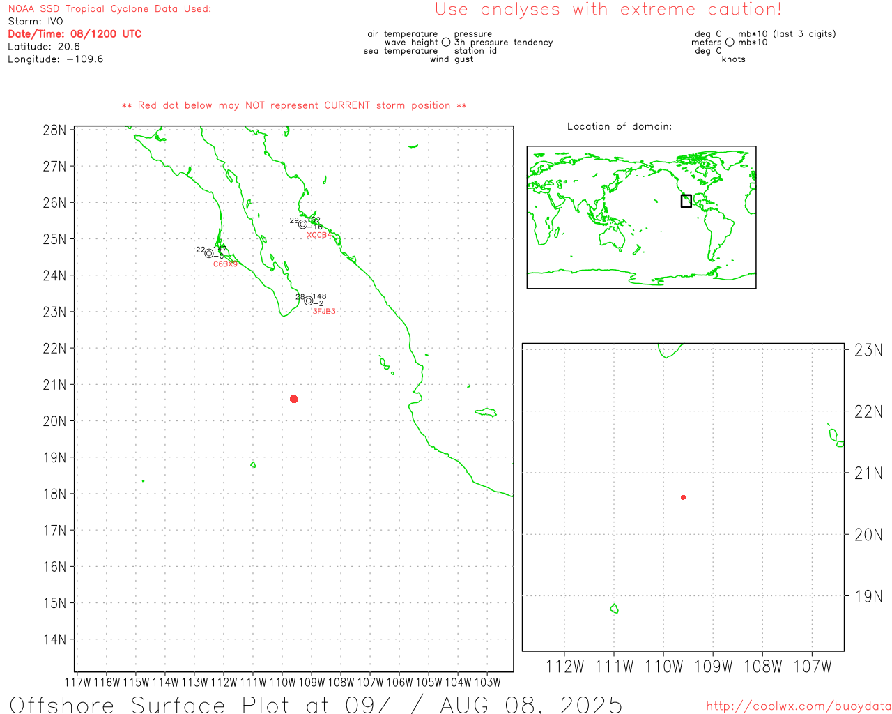Click the world map domain thumbnail
Image resolution: width=892 pixels, height=714 pixels.
641,217
